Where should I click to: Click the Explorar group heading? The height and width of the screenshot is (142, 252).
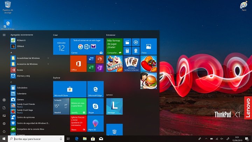[57, 78]
